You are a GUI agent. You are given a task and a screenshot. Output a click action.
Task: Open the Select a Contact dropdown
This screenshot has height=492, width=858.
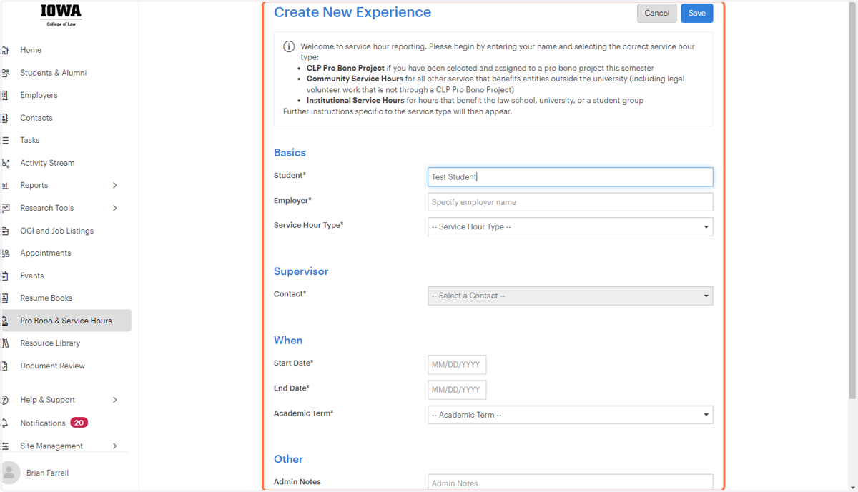point(570,296)
